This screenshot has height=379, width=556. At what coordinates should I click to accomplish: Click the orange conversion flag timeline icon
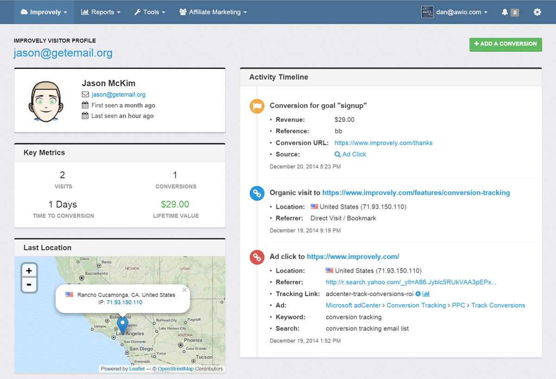pyautogui.click(x=257, y=106)
